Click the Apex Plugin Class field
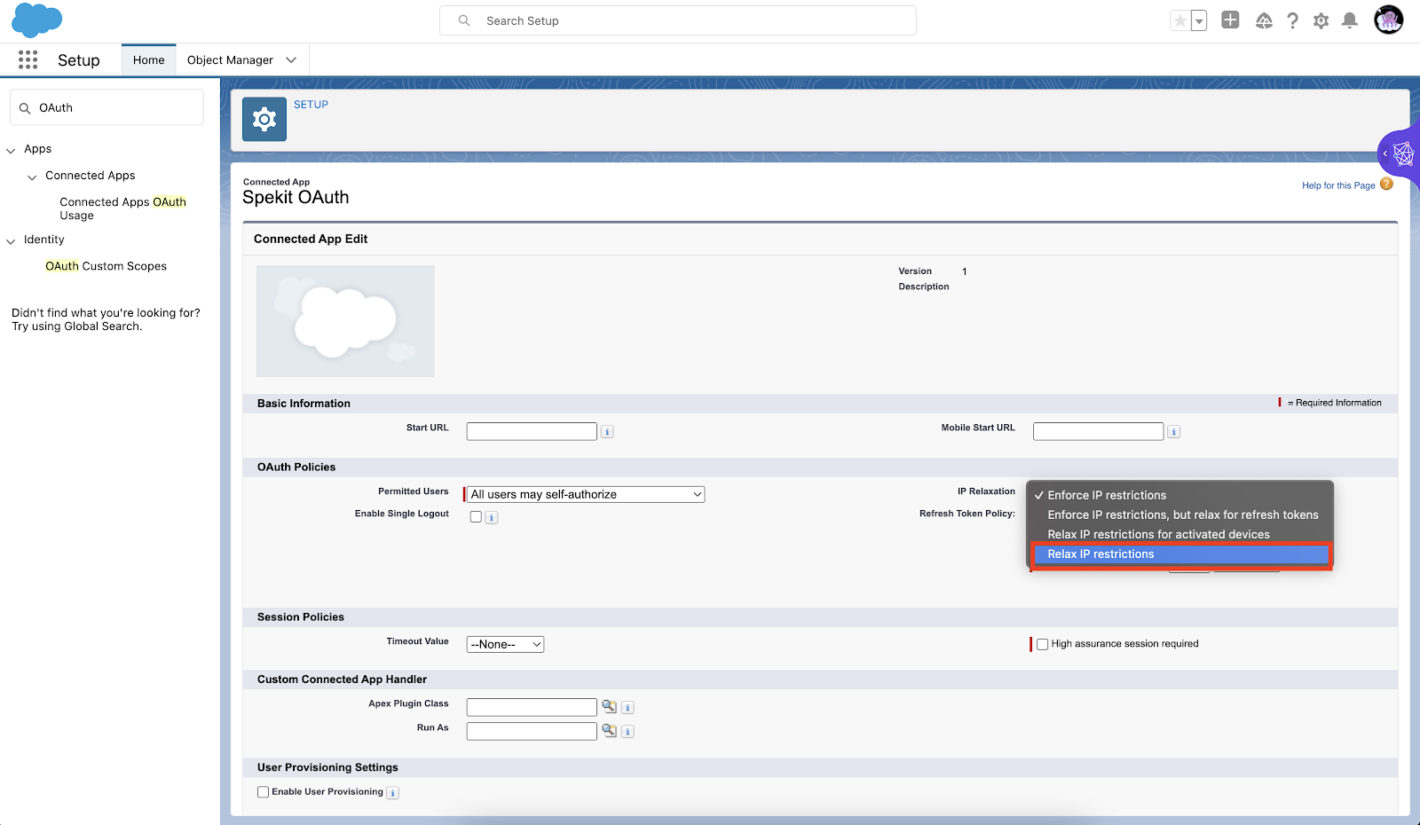This screenshot has width=1420, height=825. [x=532, y=707]
